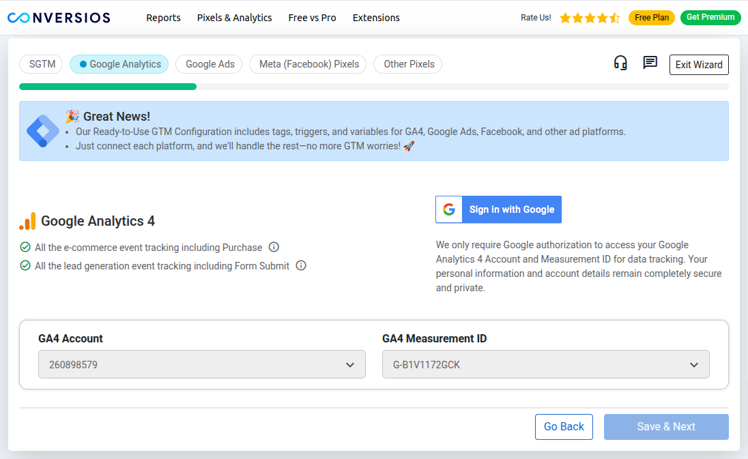Click the GA4 Measurement ID label
Viewport: 748px width, 459px height.
coord(434,338)
